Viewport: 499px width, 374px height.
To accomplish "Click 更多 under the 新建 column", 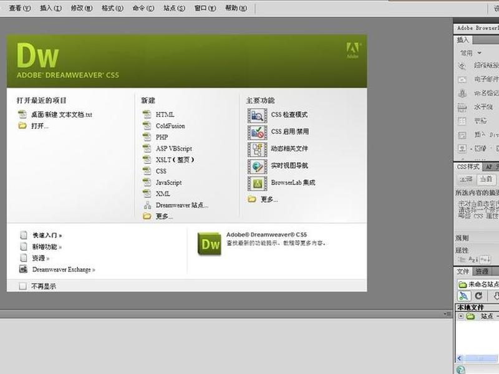I will click(x=164, y=216).
